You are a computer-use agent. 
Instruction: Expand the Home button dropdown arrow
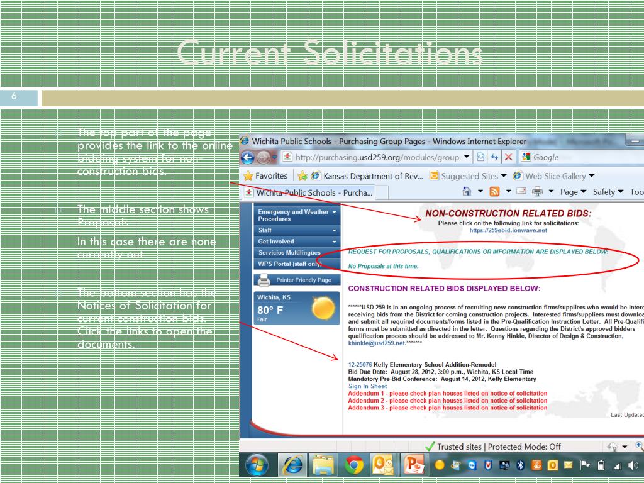pyautogui.click(x=480, y=192)
